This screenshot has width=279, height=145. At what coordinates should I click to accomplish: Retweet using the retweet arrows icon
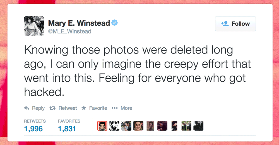pyautogui.click(x=52, y=108)
